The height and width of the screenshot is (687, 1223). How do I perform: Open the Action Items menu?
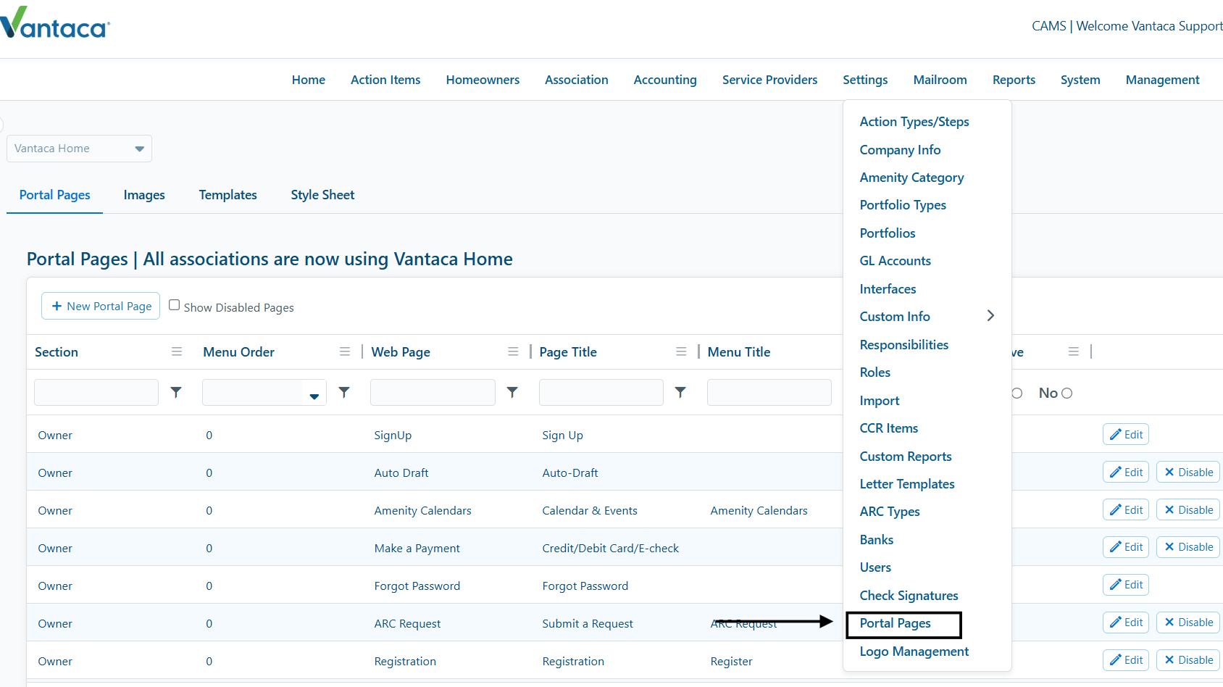click(x=385, y=80)
